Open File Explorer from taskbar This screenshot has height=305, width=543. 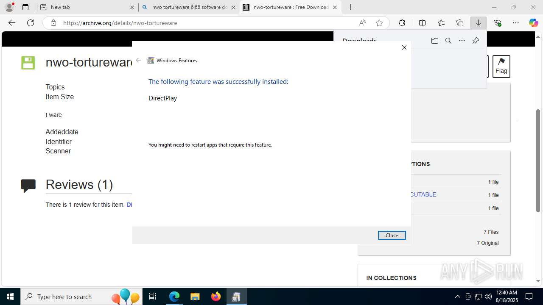pyautogui.click(x=195, y=297)
